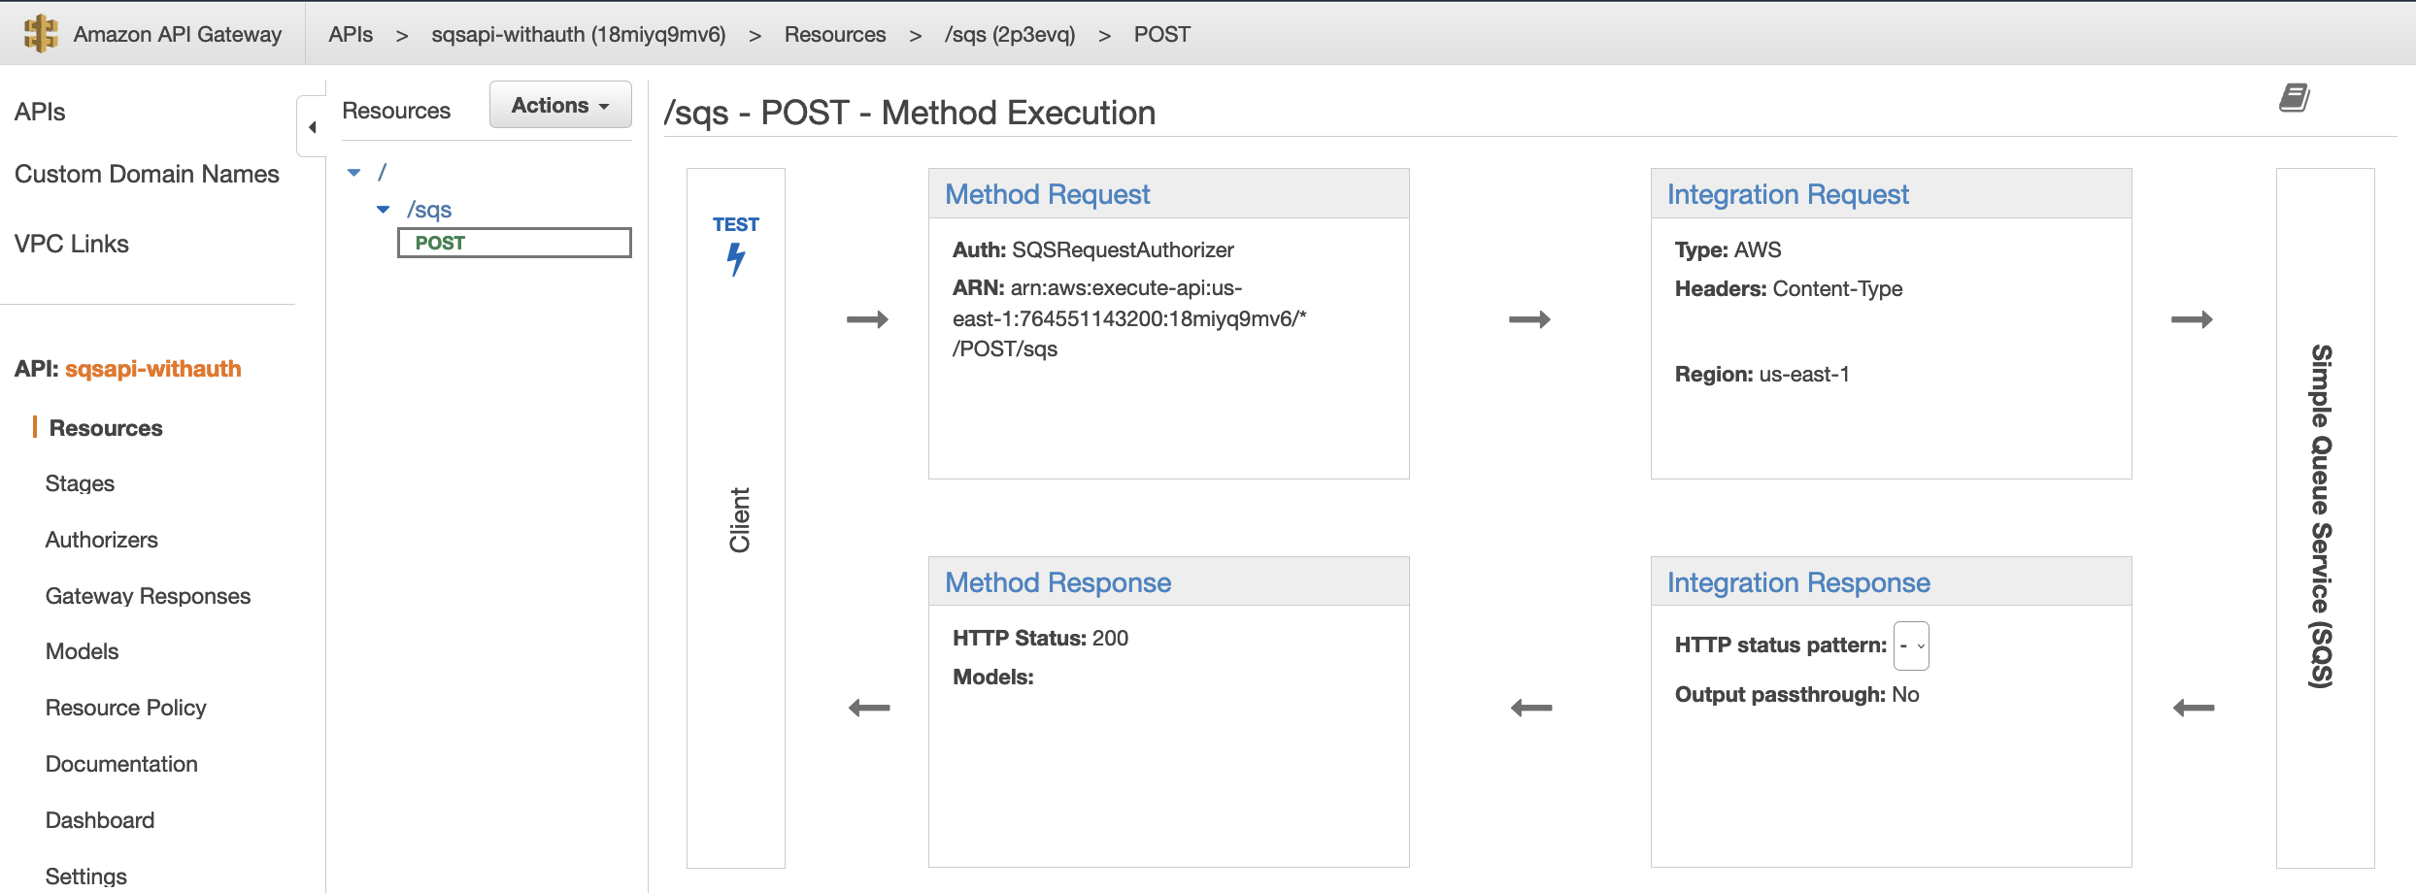The height and width of the screenshot is (893, 2416).
Task: Open VPC Links page
Action: point(71,244)
